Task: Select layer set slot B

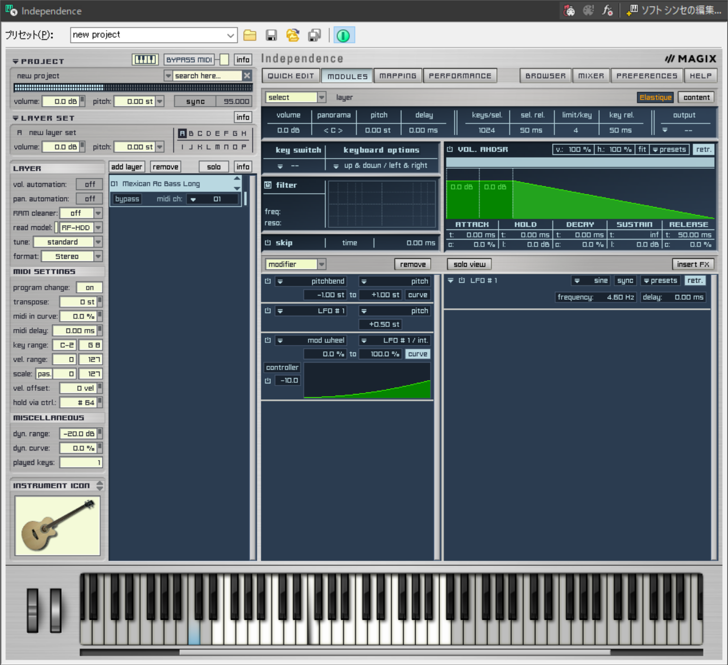Action: (x=191, y=133)
